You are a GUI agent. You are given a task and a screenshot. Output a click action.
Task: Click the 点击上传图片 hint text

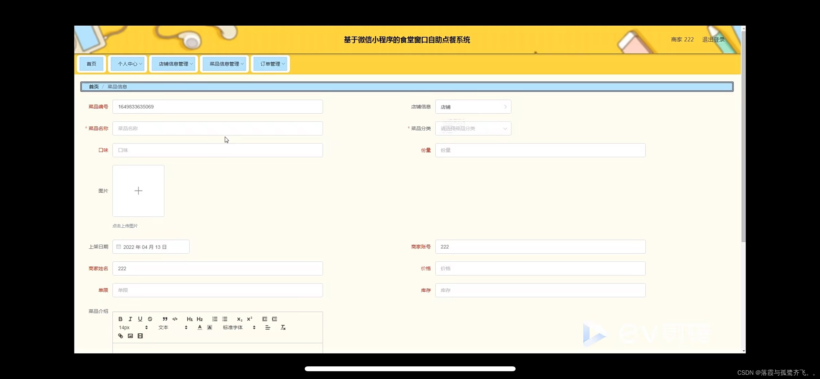click(x=125, y=226)
